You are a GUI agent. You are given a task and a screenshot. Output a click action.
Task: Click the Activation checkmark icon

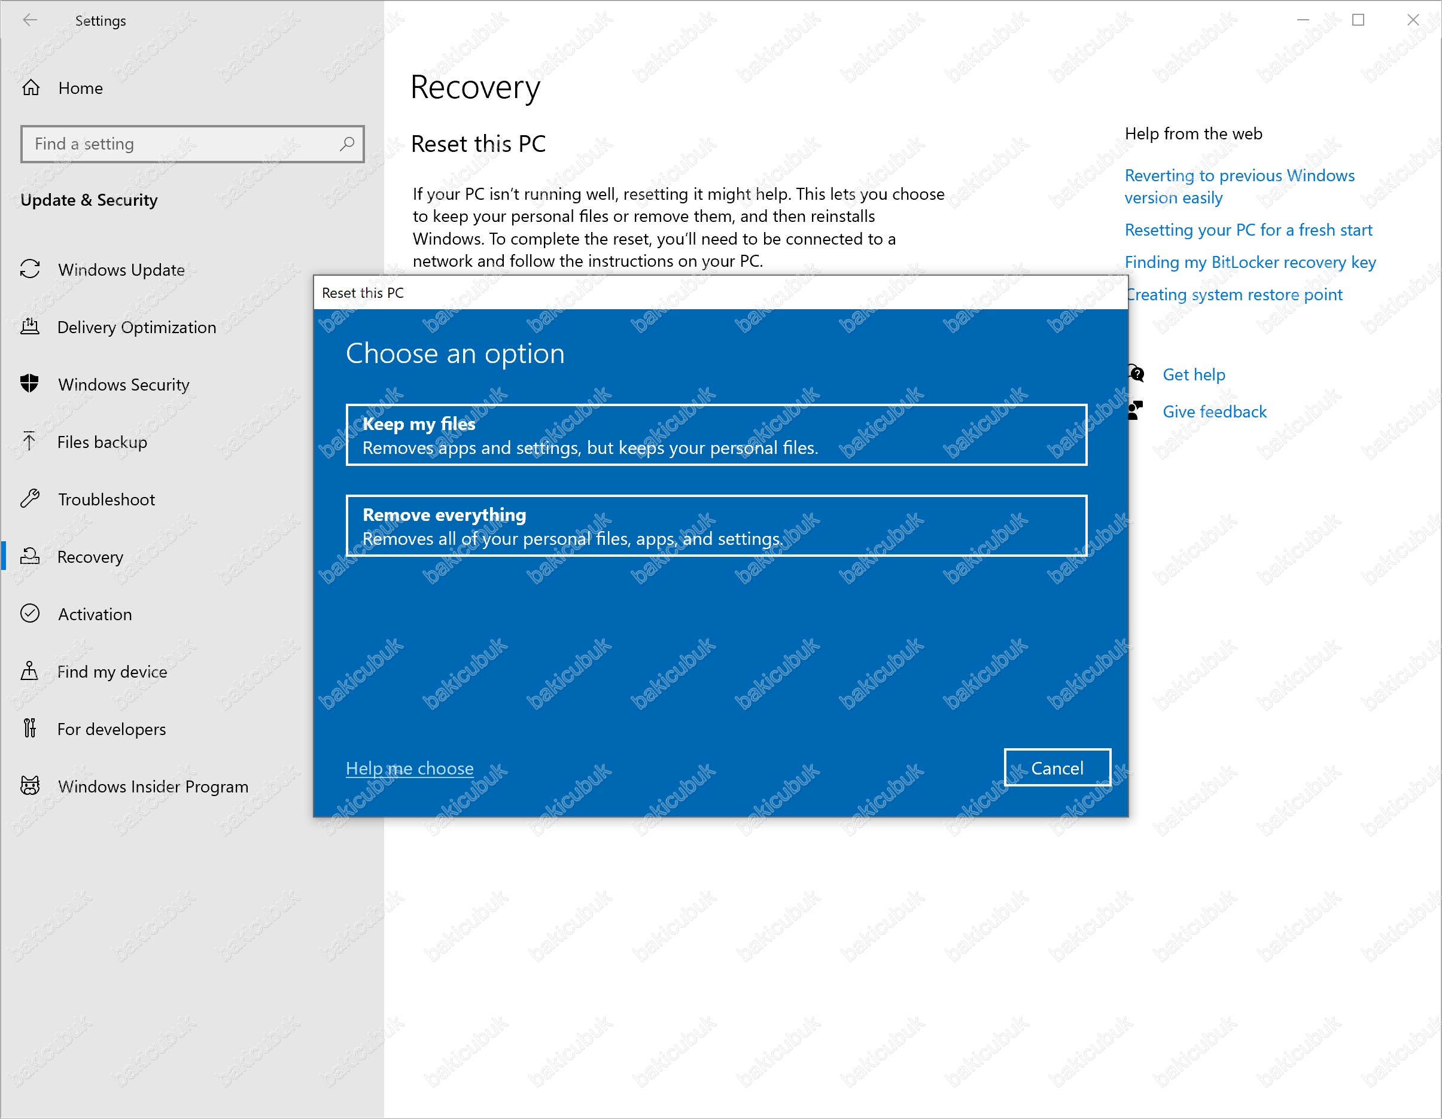pyautogui.click(x=31, y=614)
